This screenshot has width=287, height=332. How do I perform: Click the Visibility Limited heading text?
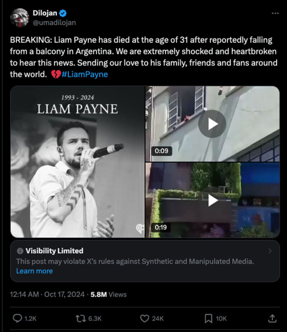pos(54,251)
